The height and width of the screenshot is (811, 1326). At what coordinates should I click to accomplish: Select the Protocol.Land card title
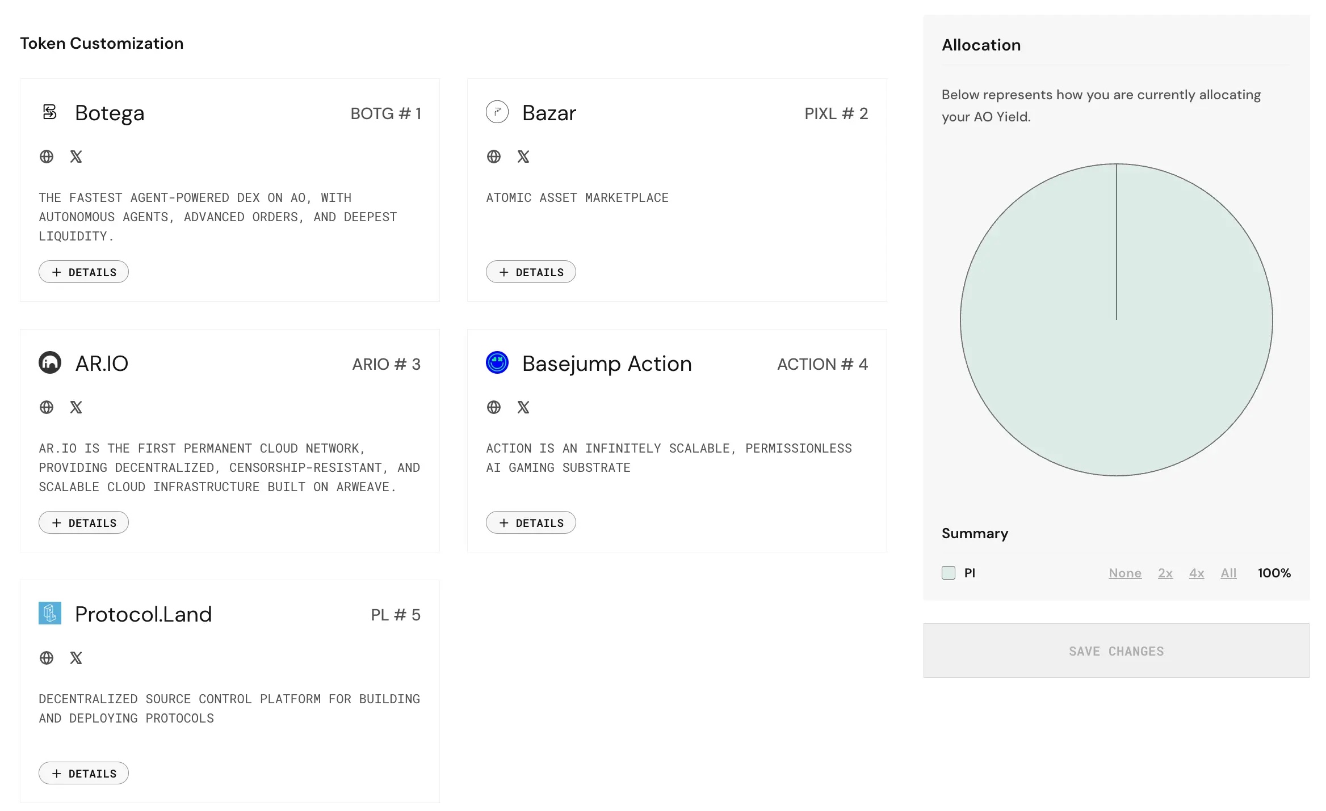[143, 614]
